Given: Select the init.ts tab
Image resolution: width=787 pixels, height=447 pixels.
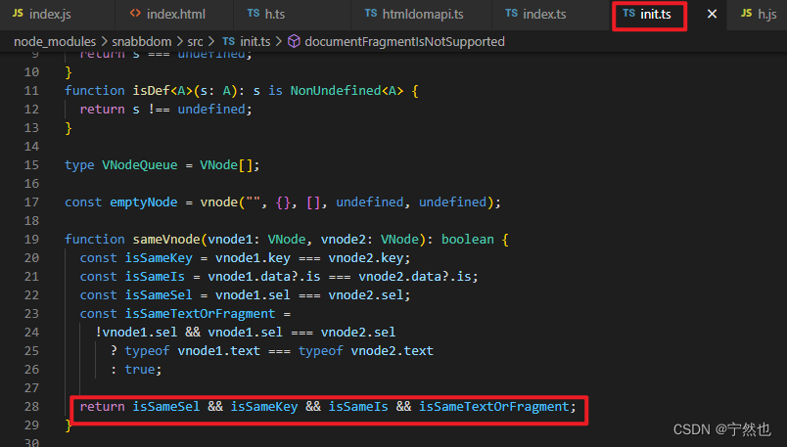Looking at the screenshot, I should pos(649,14).
